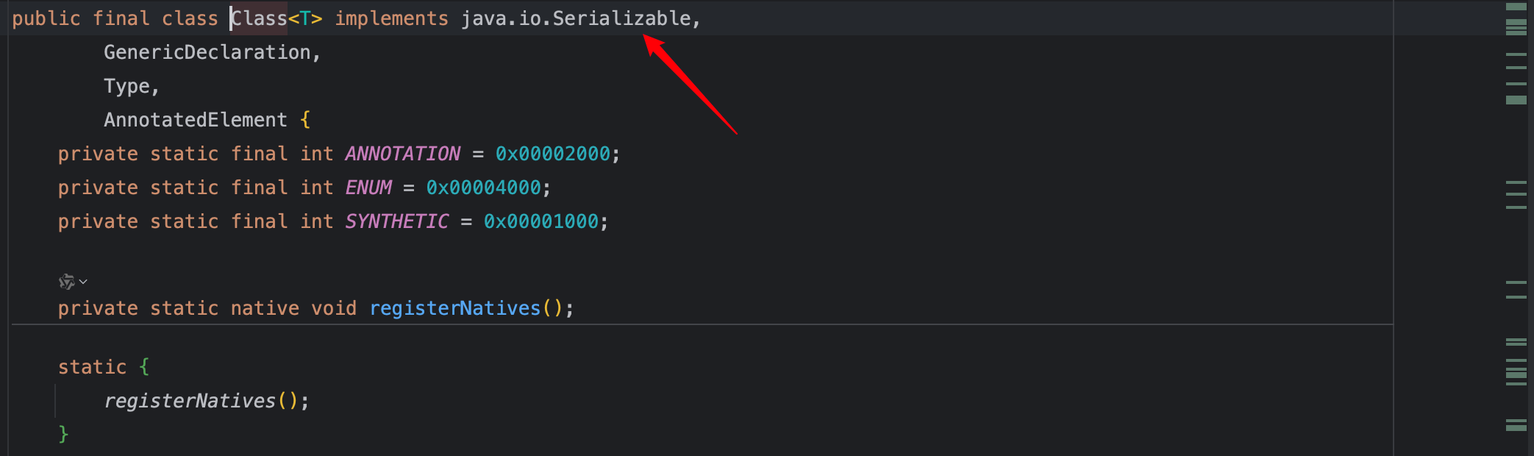Click the Type interface in the implements list
The height and width of the screenshot is (456, 1534).
[126, 86]
